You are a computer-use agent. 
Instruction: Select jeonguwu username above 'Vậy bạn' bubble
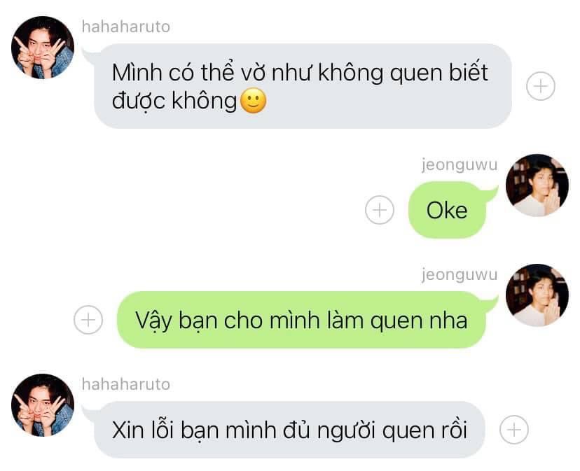tap(460, 274)
